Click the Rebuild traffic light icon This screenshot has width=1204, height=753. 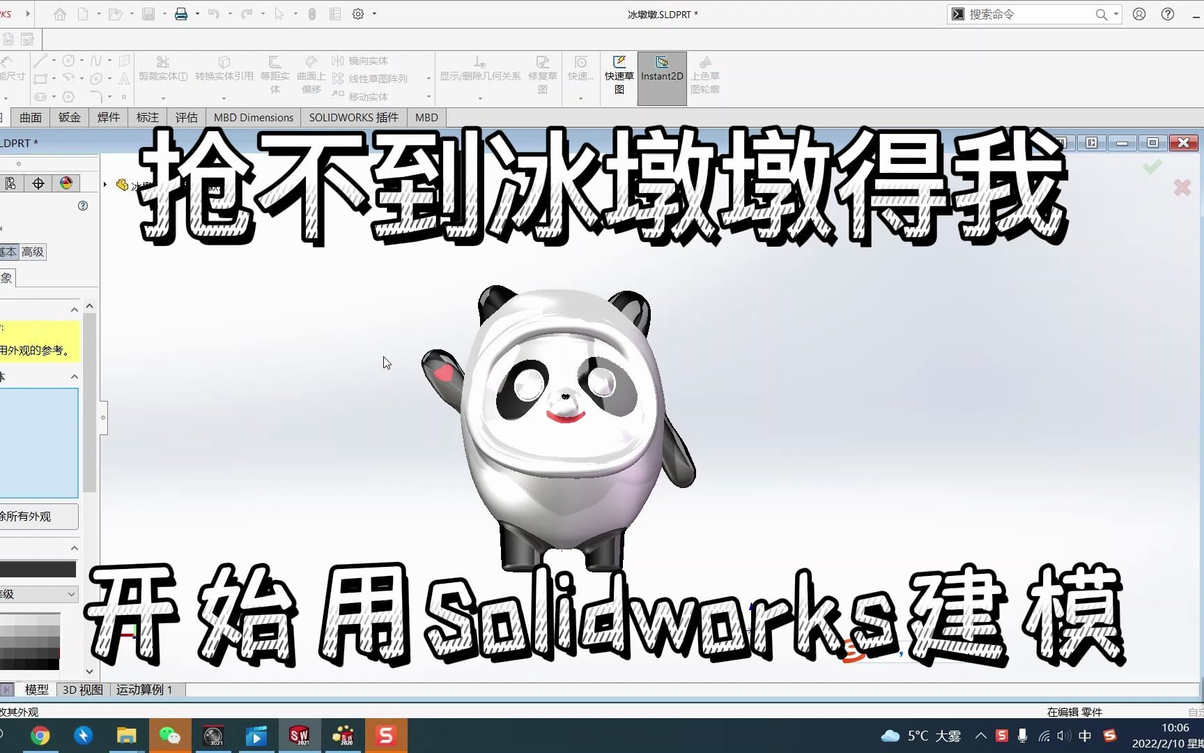[312, 14]
